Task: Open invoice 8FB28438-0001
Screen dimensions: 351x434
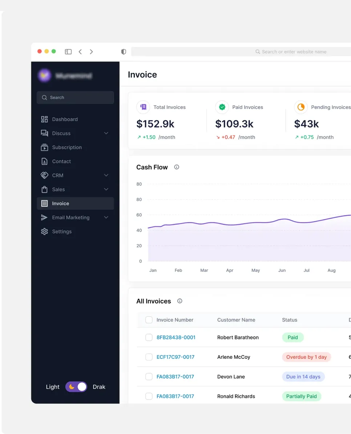Action: click(x=176, y=337)
